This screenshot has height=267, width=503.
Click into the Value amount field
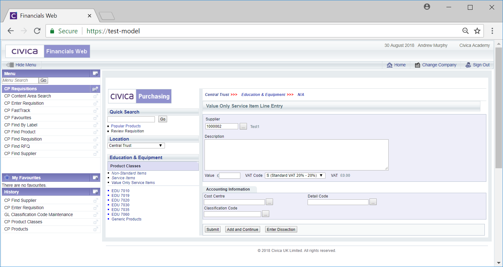point(230,175)
